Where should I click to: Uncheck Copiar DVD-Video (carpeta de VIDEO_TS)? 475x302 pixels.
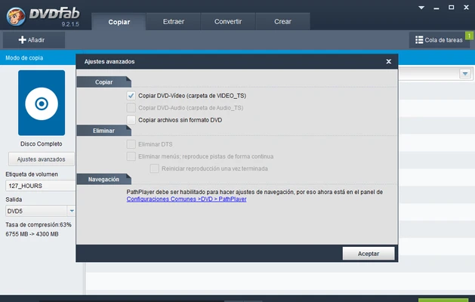click(x=131, y=96)
